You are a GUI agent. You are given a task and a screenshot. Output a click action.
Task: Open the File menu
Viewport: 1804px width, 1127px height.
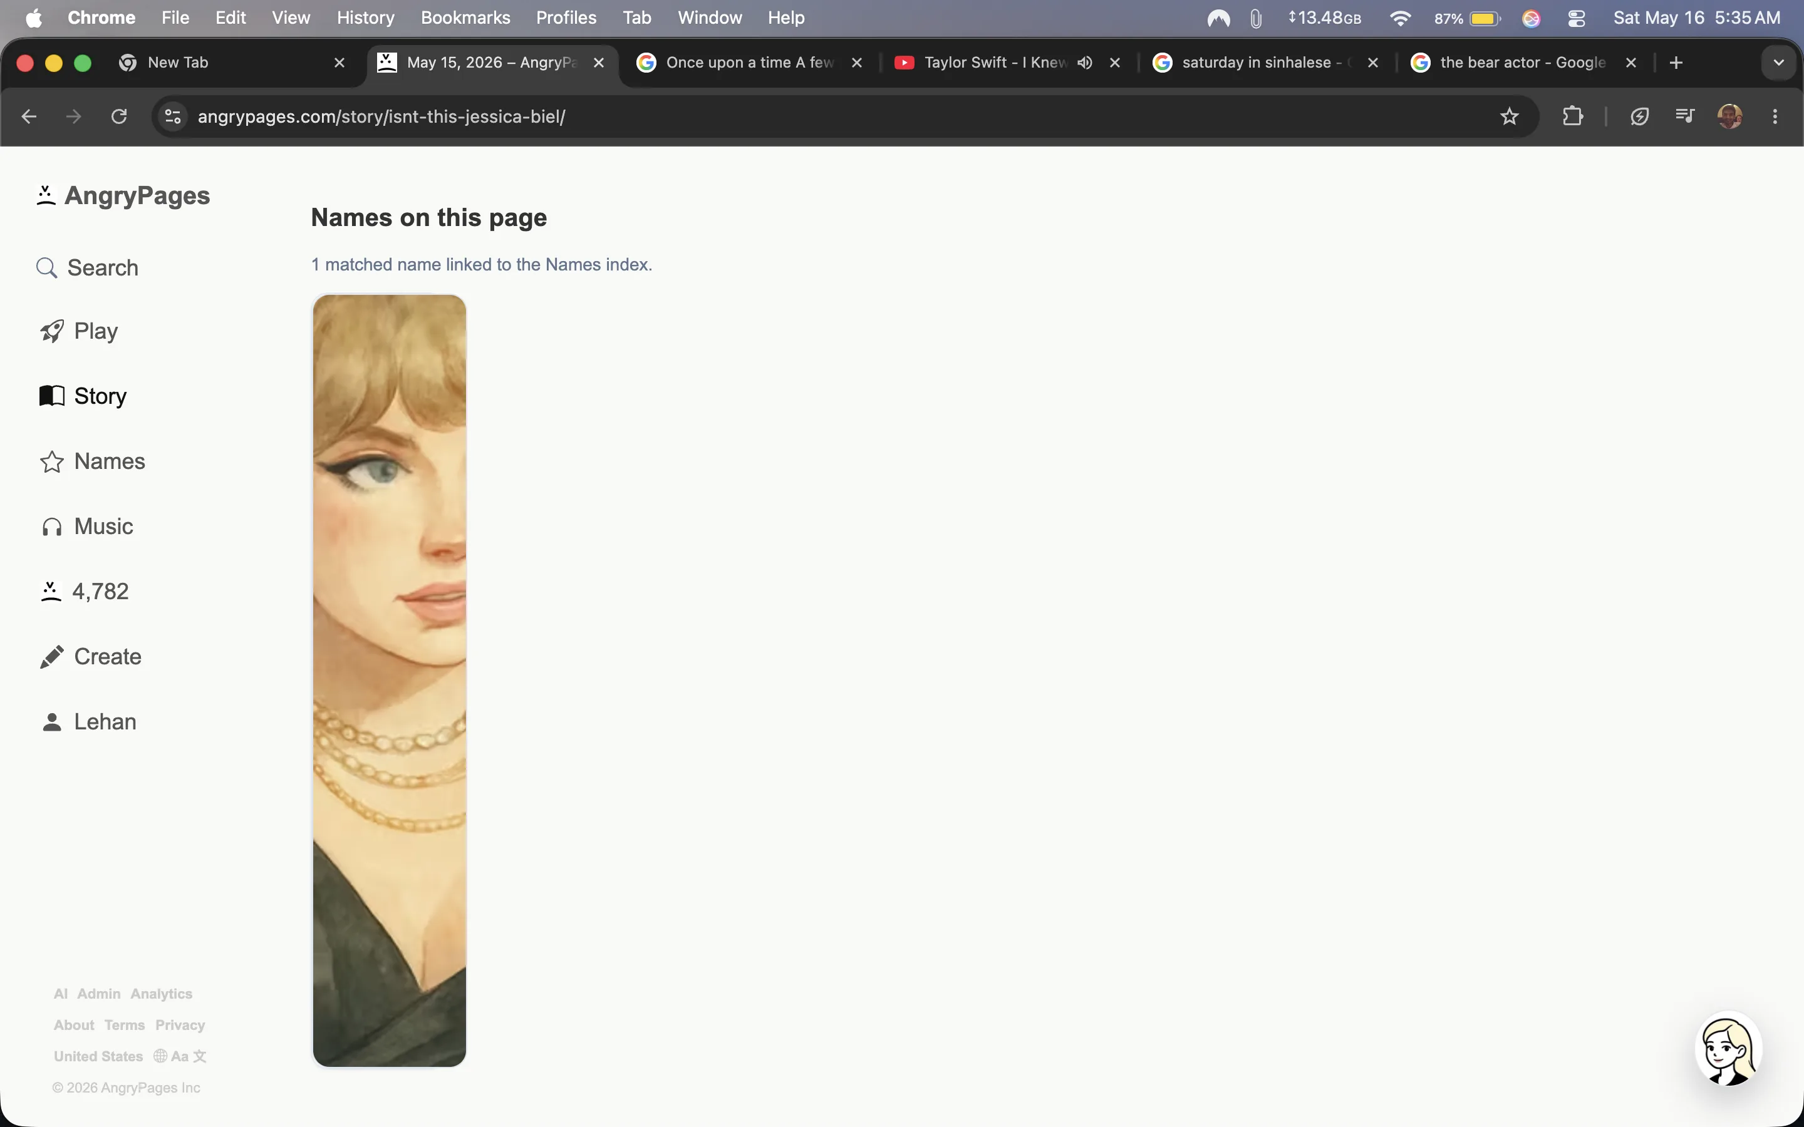[x=175, y=18]
